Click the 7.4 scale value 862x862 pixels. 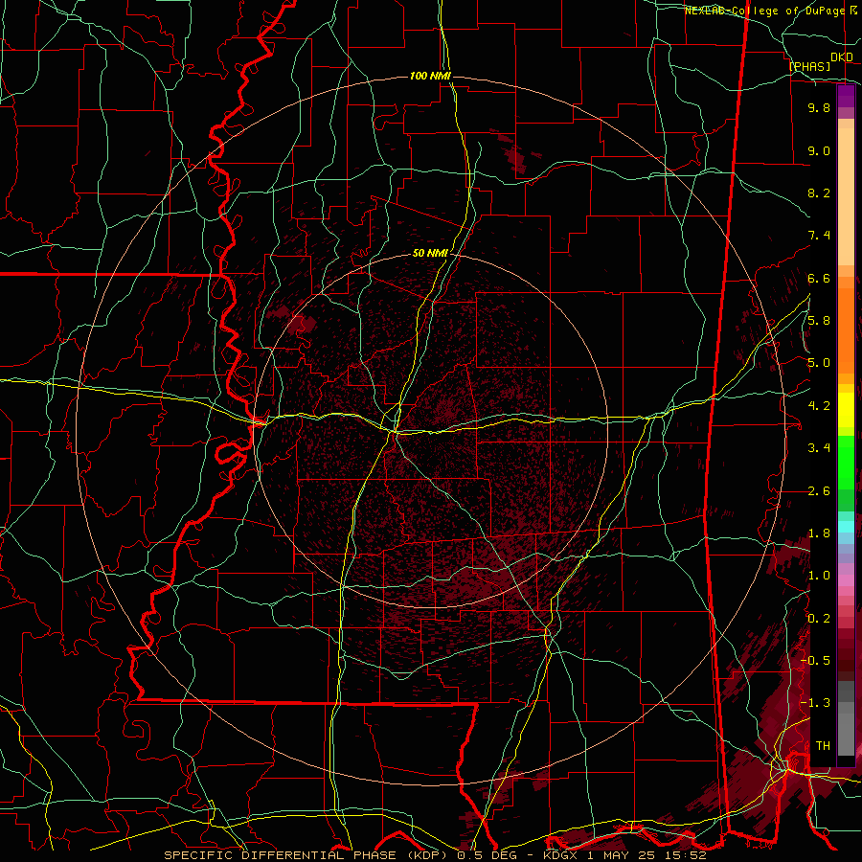pos(819,236)
